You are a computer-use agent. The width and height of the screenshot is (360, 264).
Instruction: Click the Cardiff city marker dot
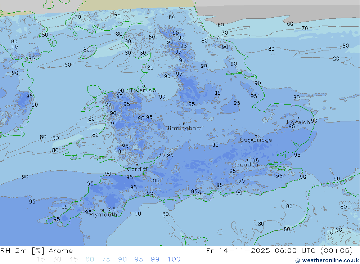[137, 165]
